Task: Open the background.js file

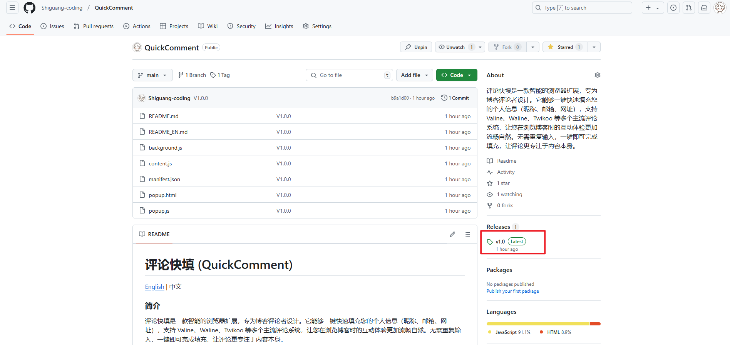Action: [x=166, y=148]
